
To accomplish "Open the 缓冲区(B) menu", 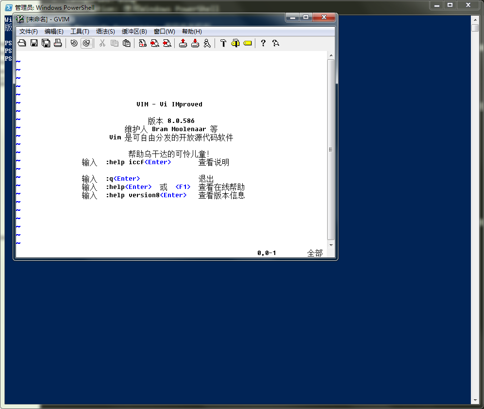I will click(134, 32).
